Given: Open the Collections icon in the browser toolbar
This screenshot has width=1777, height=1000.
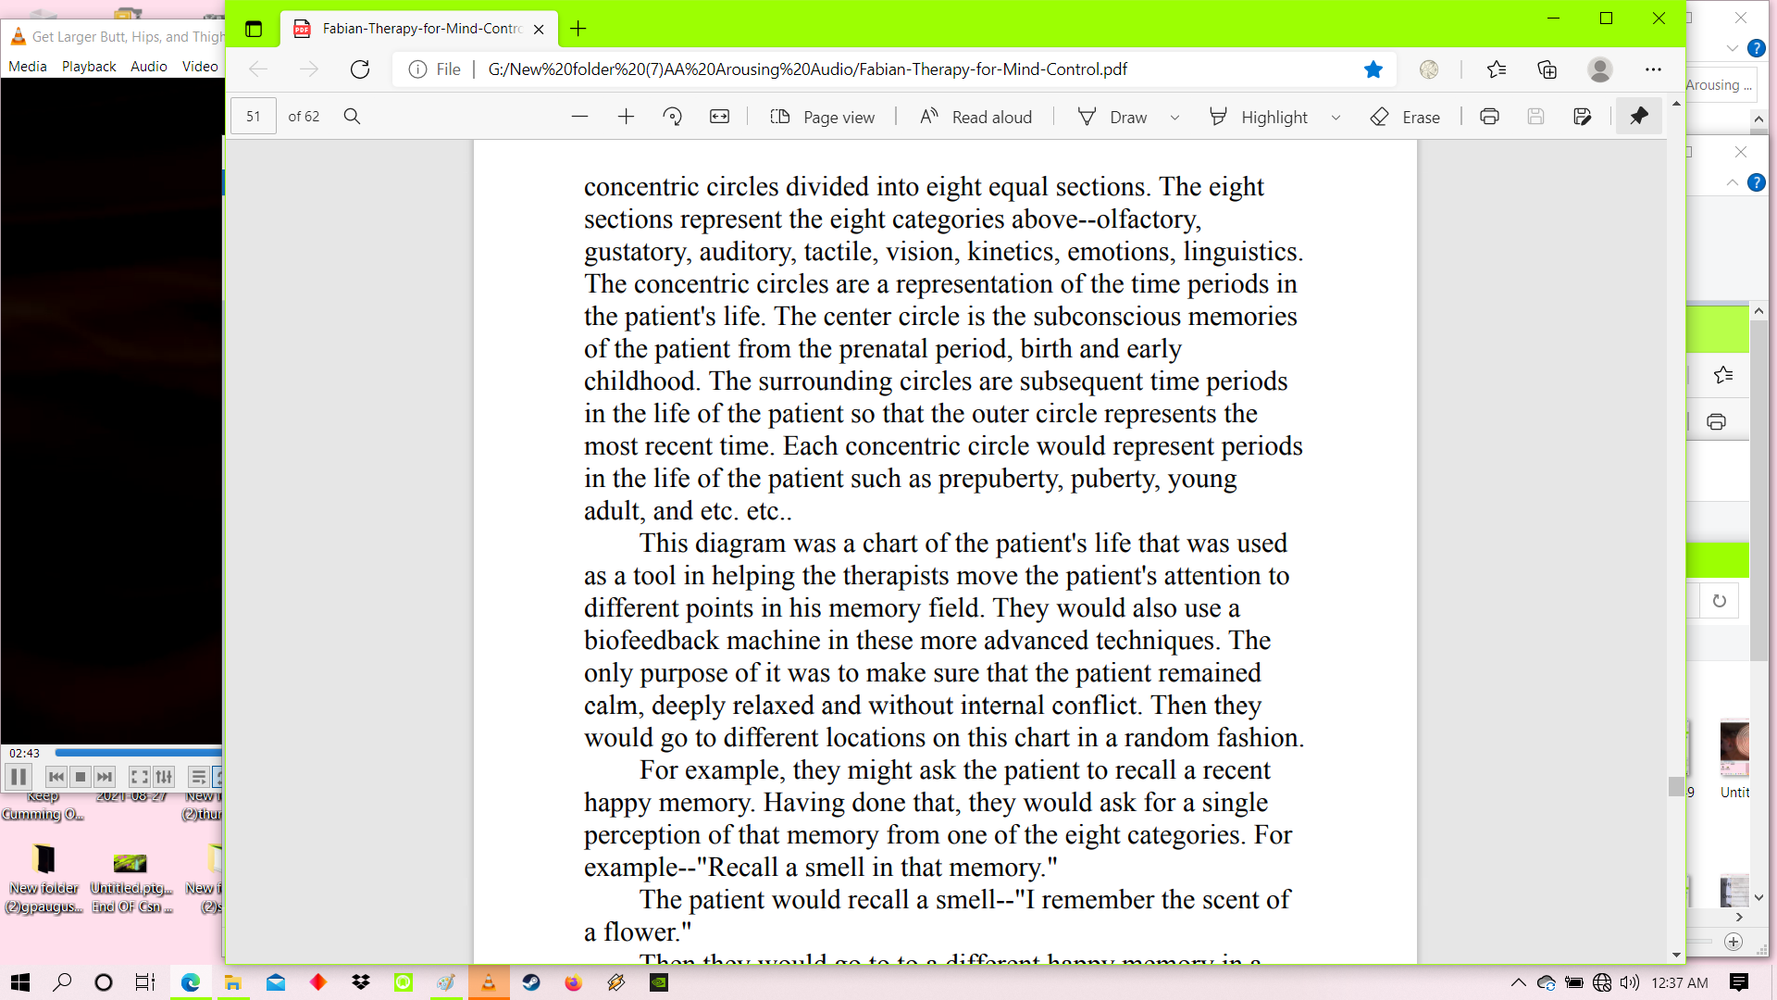Looking at the screenshot, I should tap(1547, 69).
